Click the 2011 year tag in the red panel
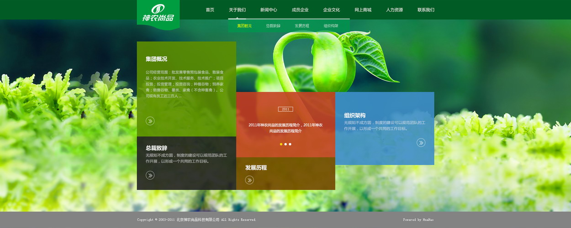This screenshot has width=571, height=228. 285,109
